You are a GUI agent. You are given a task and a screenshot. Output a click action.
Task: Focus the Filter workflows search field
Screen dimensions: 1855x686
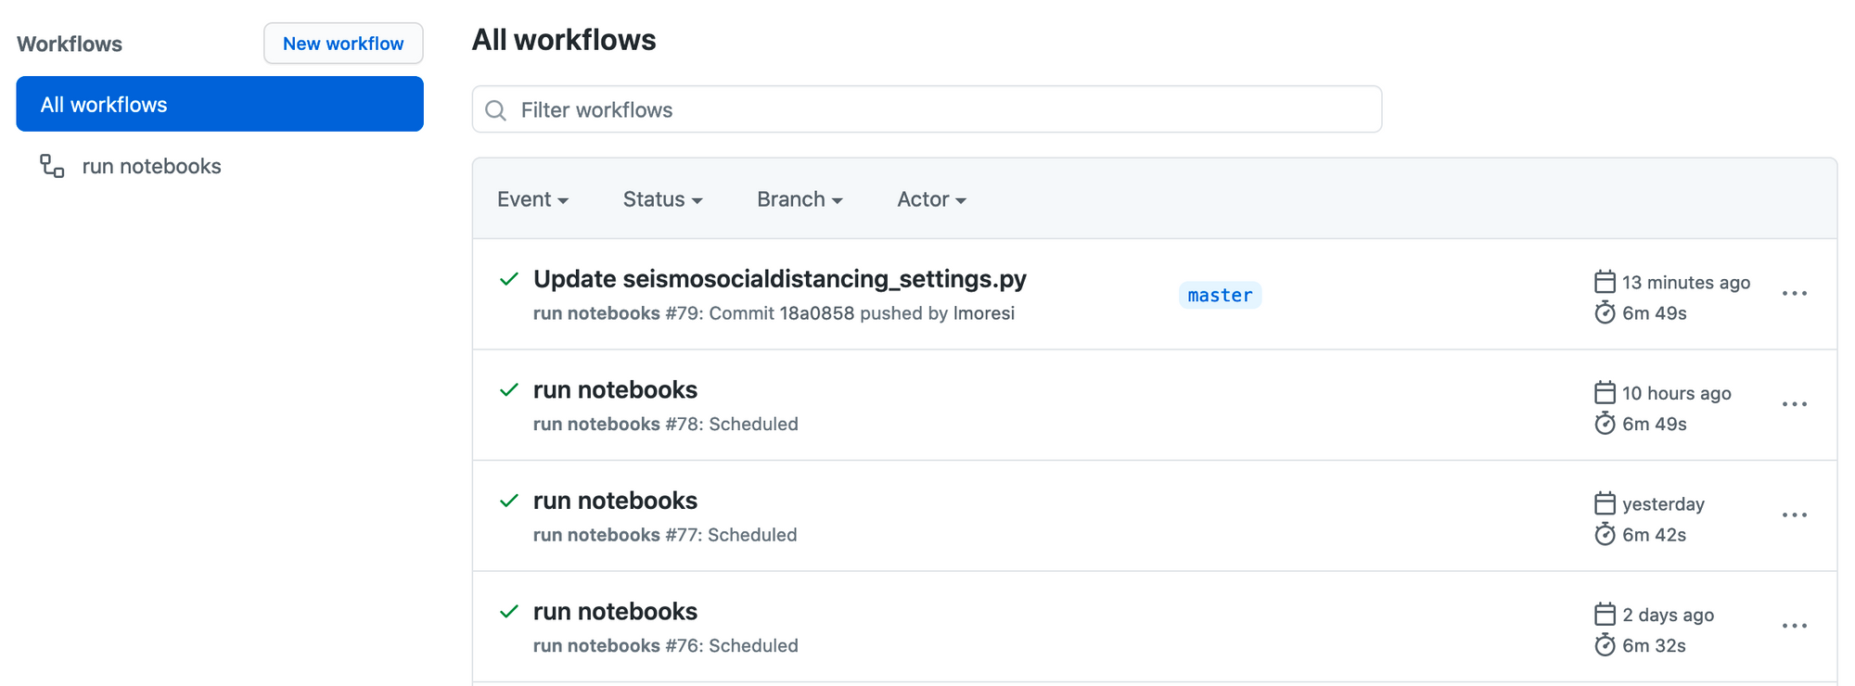pos(927,110)
